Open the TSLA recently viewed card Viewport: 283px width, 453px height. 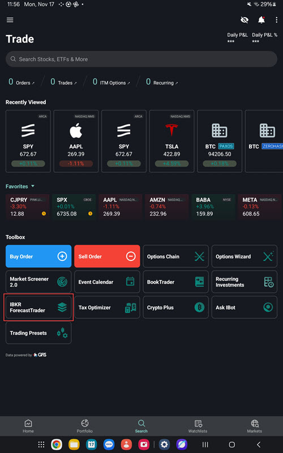point(172,141)
